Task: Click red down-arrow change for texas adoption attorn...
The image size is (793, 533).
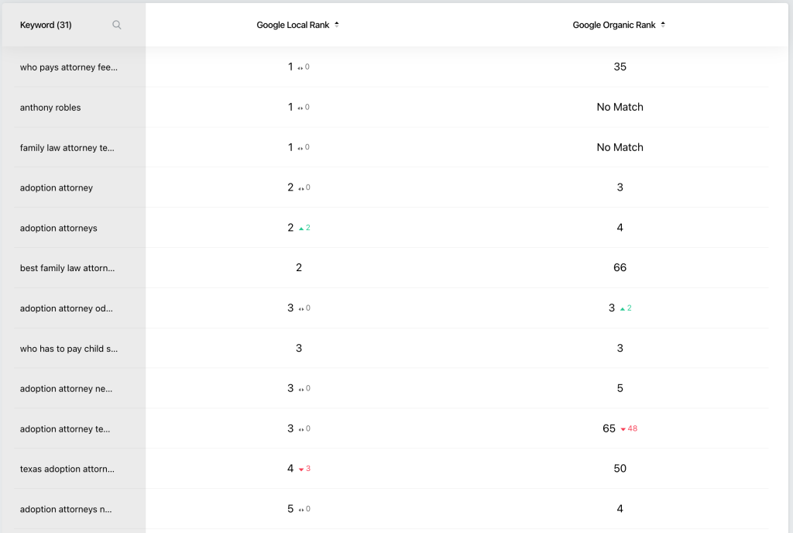Action: tap(304, 469)
